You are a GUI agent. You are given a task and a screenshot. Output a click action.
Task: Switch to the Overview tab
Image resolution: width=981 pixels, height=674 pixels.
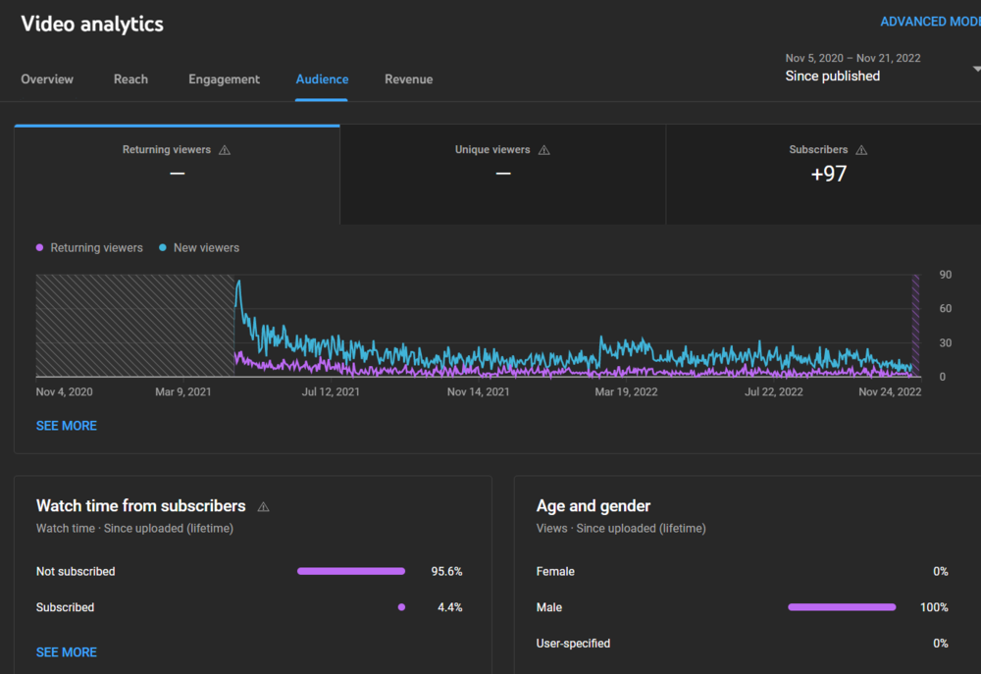pyautogui.click(x=47, y=79)
